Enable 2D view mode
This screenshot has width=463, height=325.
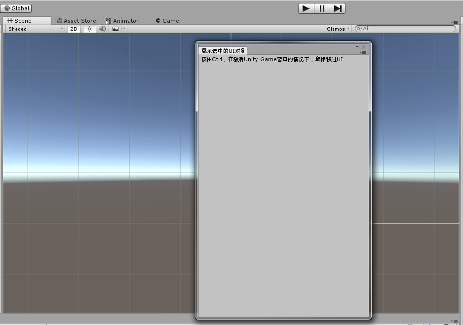click(x=73, y=28)
